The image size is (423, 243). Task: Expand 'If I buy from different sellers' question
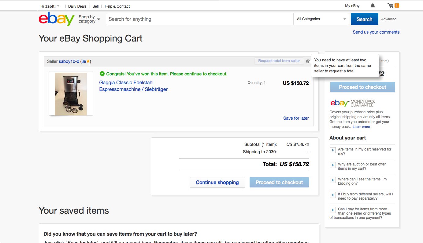pos(333,195)
